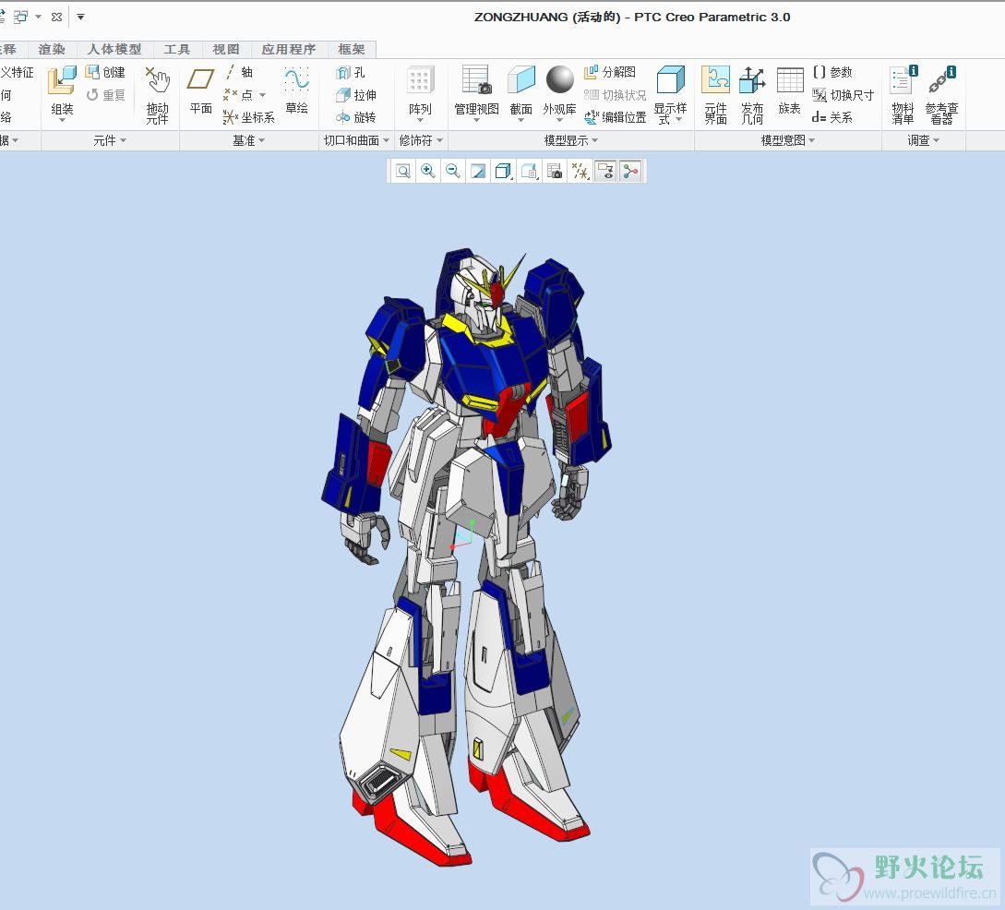The height and width of the screenshot is (910, 1005).
Task: Click the view manager camera icon in graphics toolbar
Action: click(555, 171)
